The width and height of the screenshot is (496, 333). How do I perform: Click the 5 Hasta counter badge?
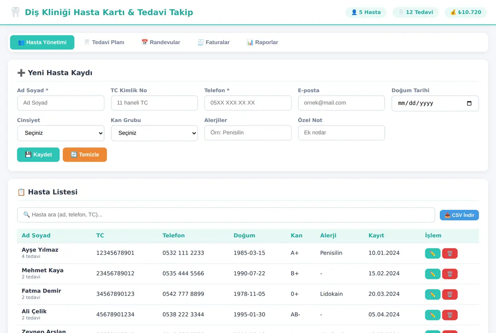click(x=366, y=12)
